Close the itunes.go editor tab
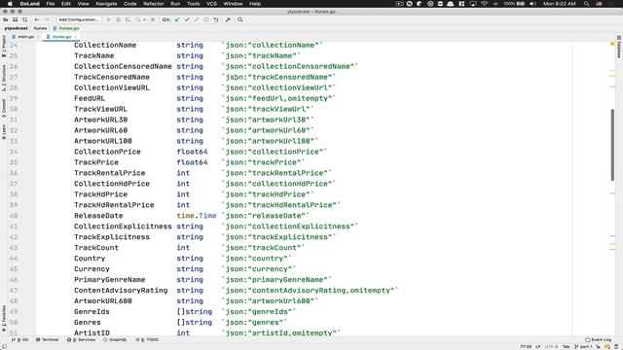 click(x=76, y=37)
